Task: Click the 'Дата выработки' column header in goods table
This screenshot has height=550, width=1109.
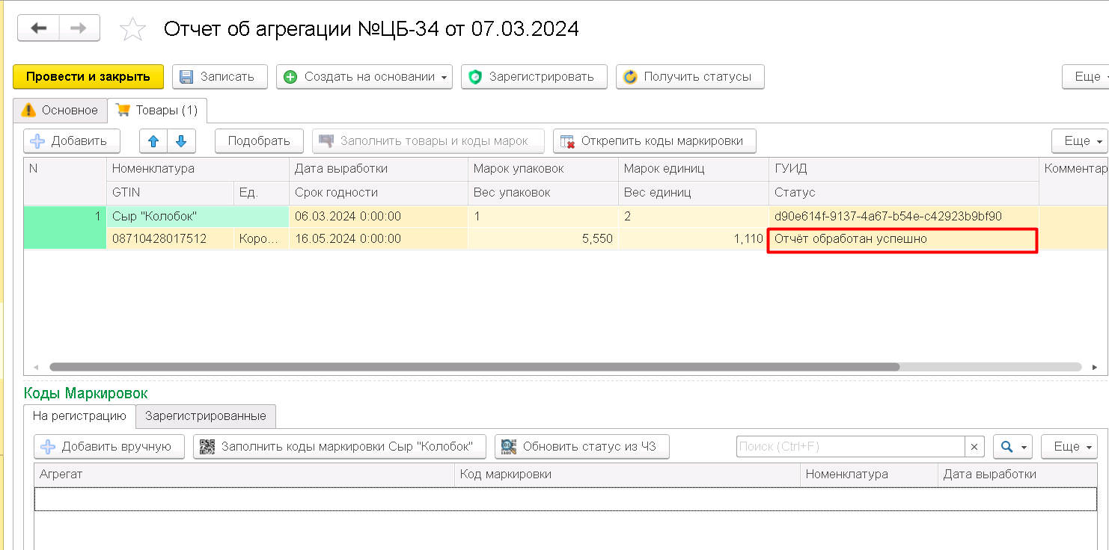Action: pos(378,168)
